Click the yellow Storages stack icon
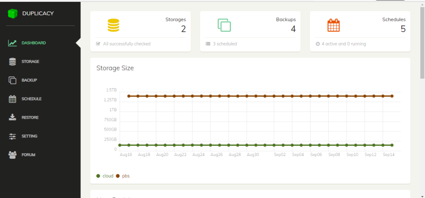Image resolution: width=425 pixels, height=198 pixels. (113, 25)
